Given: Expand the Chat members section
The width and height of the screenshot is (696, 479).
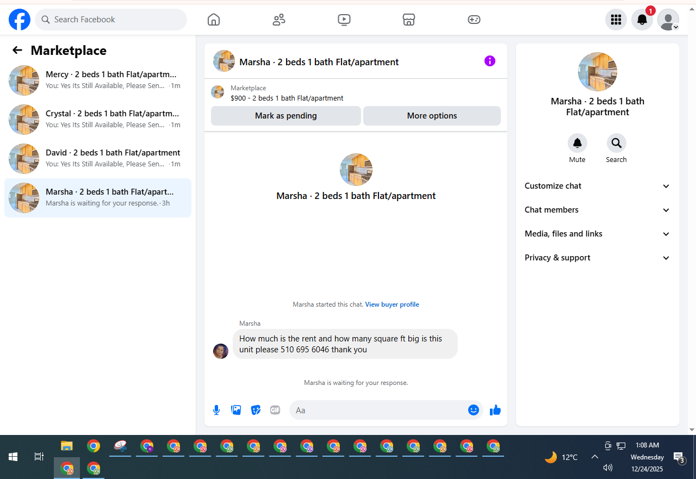Looking at the screenshot, I should tap(598, 210).
